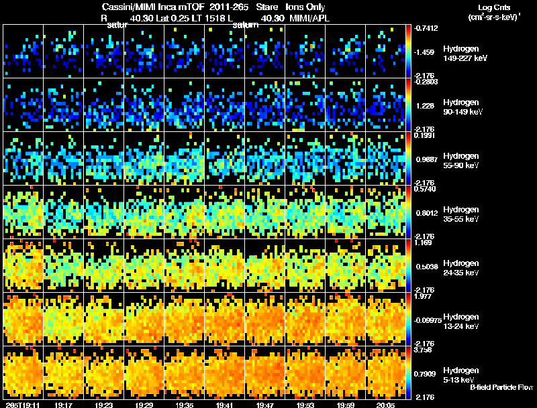Select the '1.977' scale maximum value
Screen dimensions: 537x408
pyautogui.click(x=423, y=296)
